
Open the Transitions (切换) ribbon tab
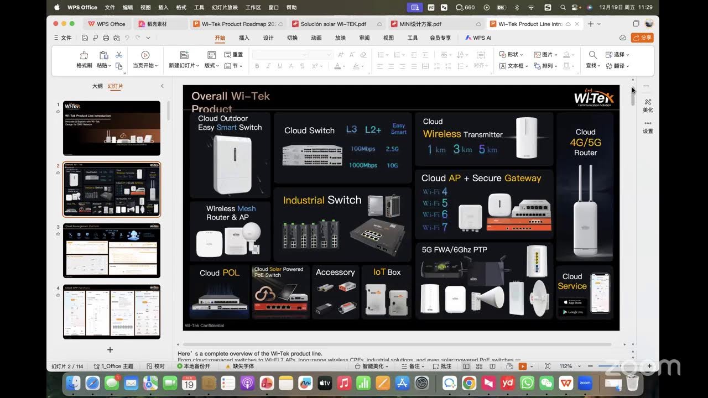coord(292,38)
